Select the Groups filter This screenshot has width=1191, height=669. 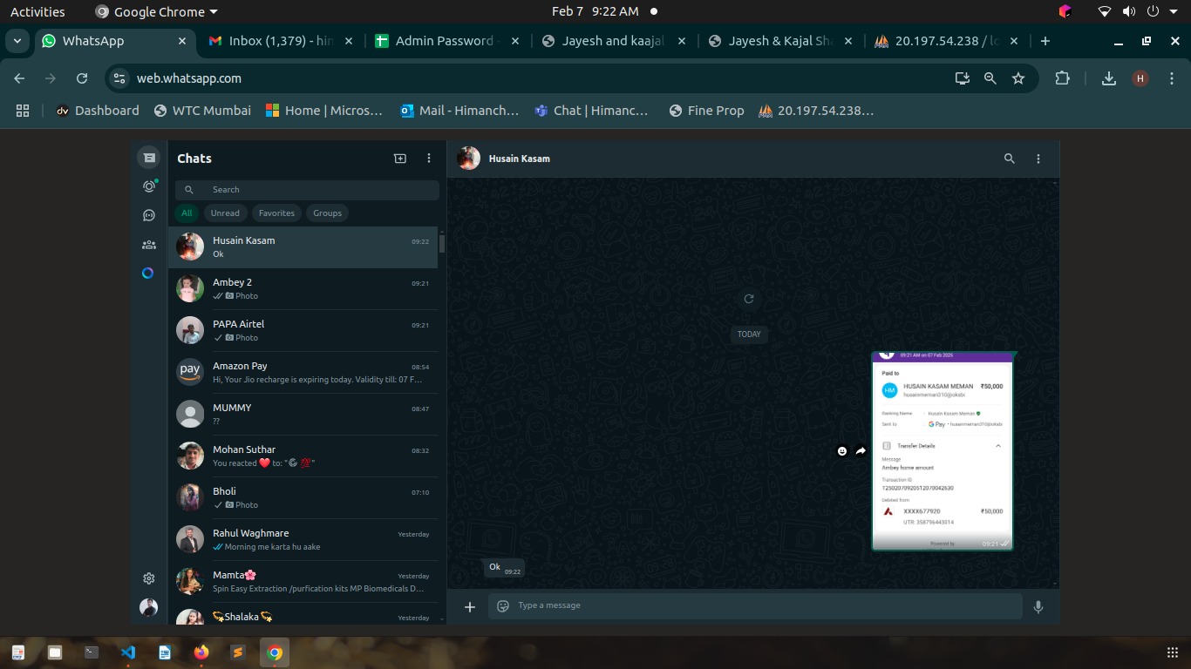tap(328, 213)
